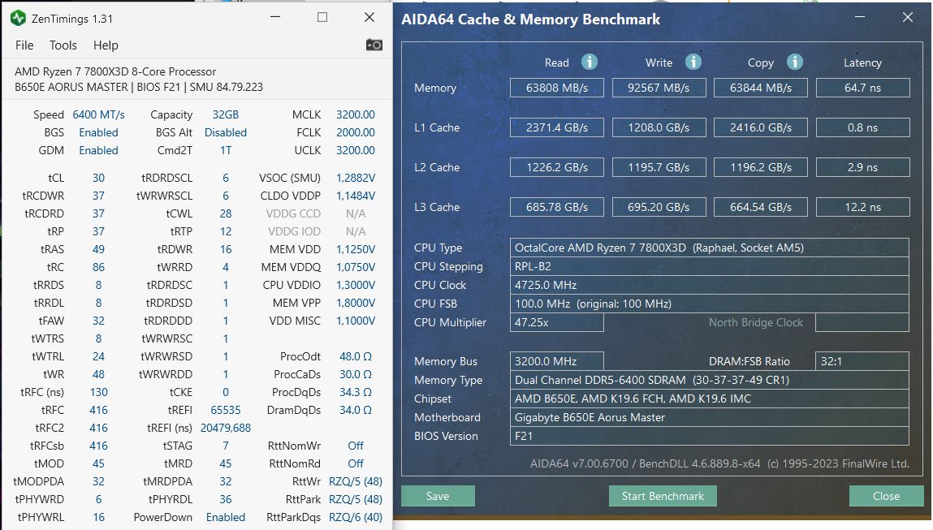Click the tREFI value 65535
The height and width of the screenshot is (530, 933).
click(x=226, y=410)
